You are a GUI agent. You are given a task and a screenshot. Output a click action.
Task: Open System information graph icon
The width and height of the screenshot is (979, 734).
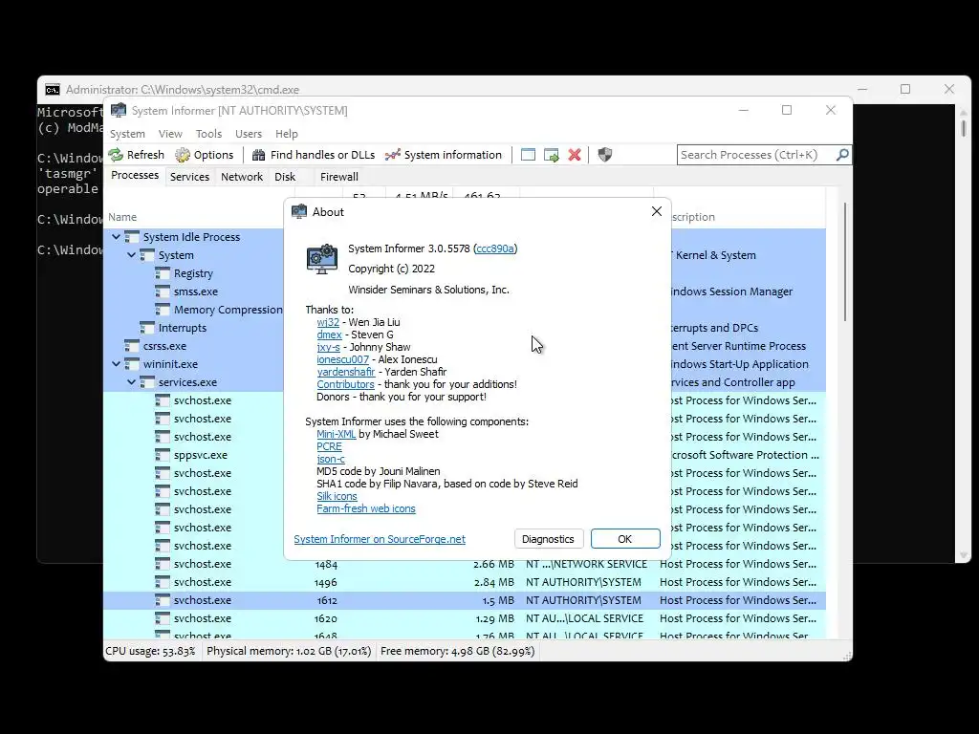393,155
